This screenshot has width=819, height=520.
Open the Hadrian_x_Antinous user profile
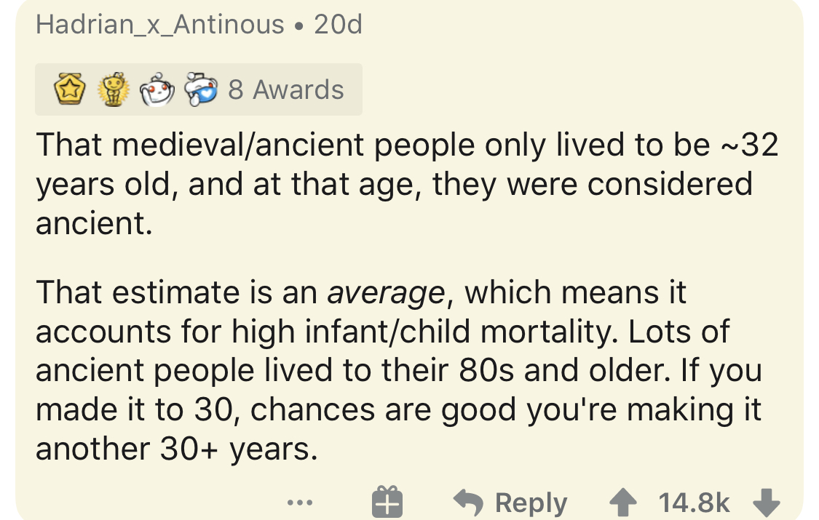[x=160, y=25]
